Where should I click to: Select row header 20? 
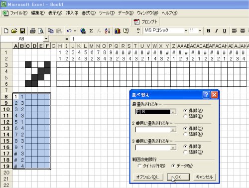[x=6, y=173]
